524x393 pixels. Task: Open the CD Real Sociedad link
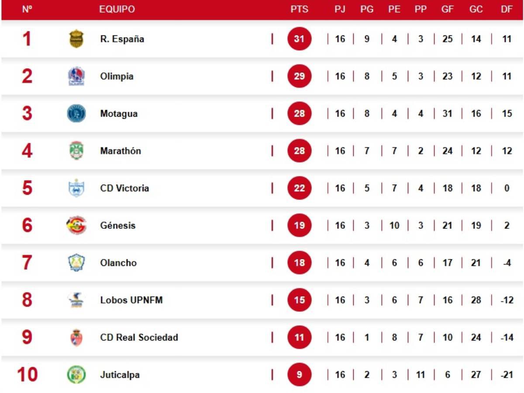[x=139, y=338]
